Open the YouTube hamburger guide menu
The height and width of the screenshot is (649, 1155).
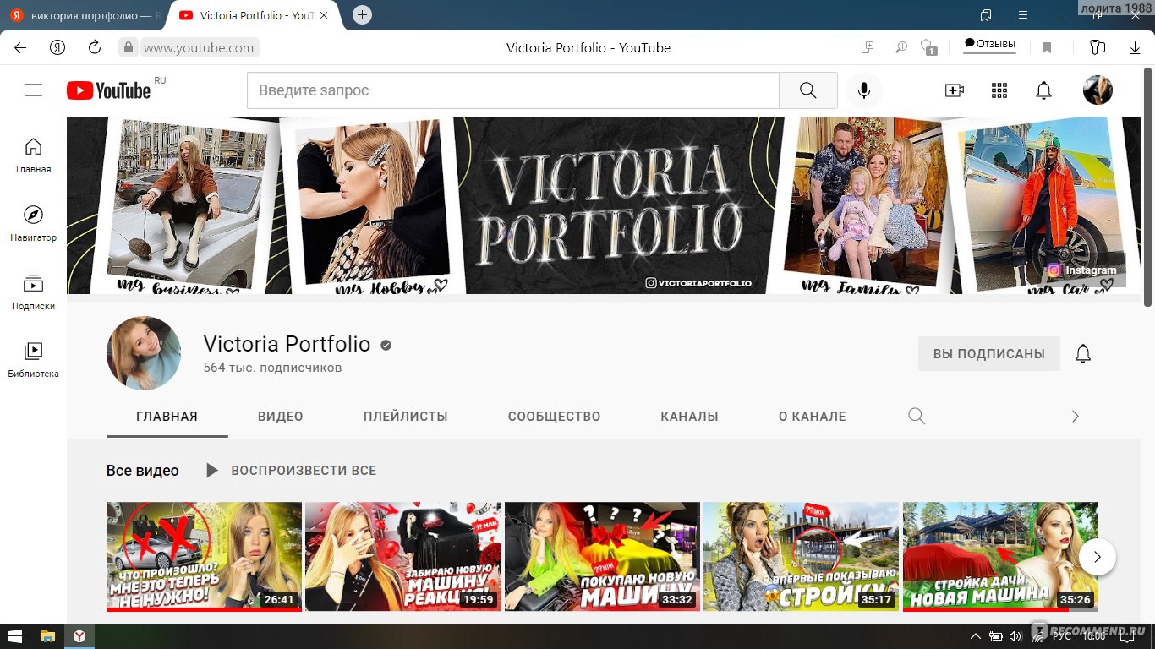(x=33, y=90)
